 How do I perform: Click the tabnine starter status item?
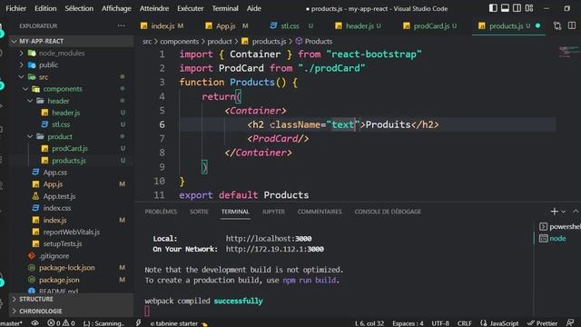click(x=179, y=323)
